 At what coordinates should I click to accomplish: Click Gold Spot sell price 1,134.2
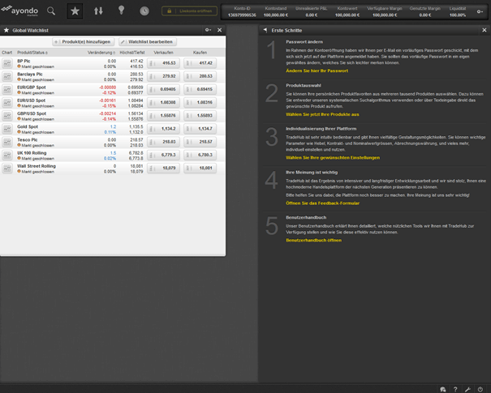[163, 129]
